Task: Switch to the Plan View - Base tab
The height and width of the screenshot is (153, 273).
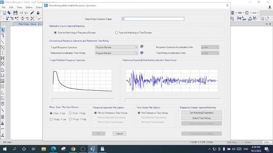Action: click(28, 24)
